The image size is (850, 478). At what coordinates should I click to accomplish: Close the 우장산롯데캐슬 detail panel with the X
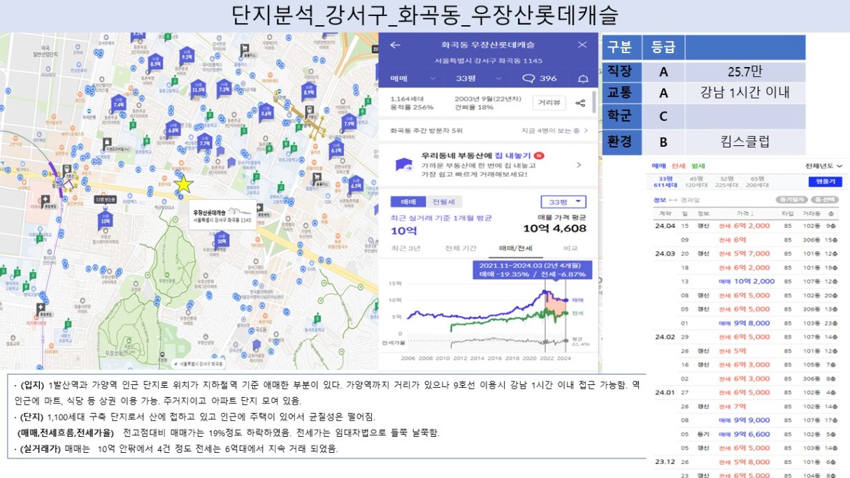[582, 45]
